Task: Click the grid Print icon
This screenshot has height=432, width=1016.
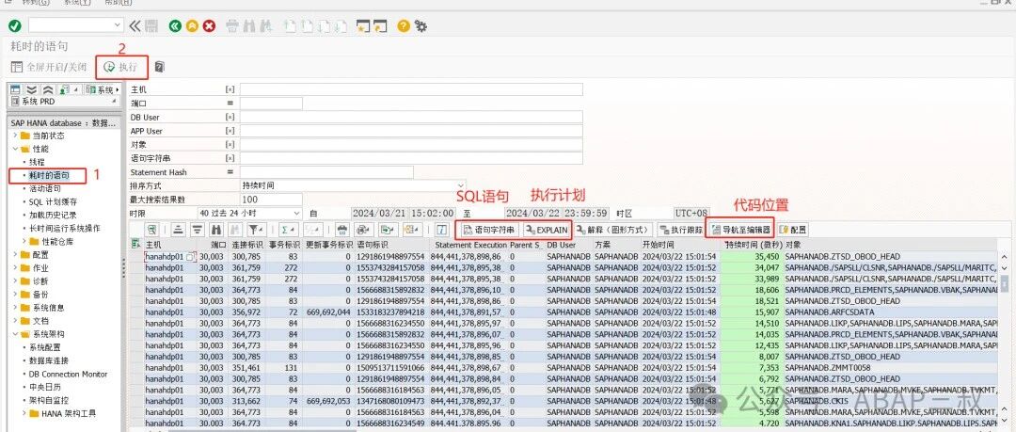Action: click(342, 230)
